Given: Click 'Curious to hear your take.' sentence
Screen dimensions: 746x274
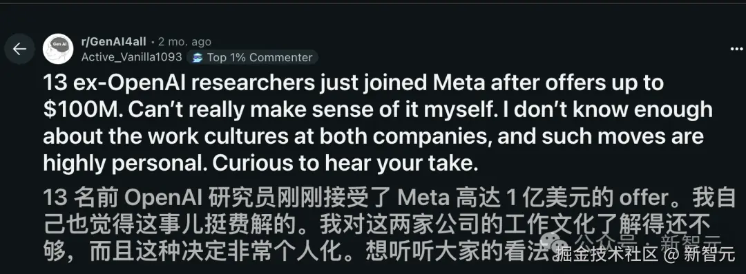Looking at the screenshot, I should 345,164.
